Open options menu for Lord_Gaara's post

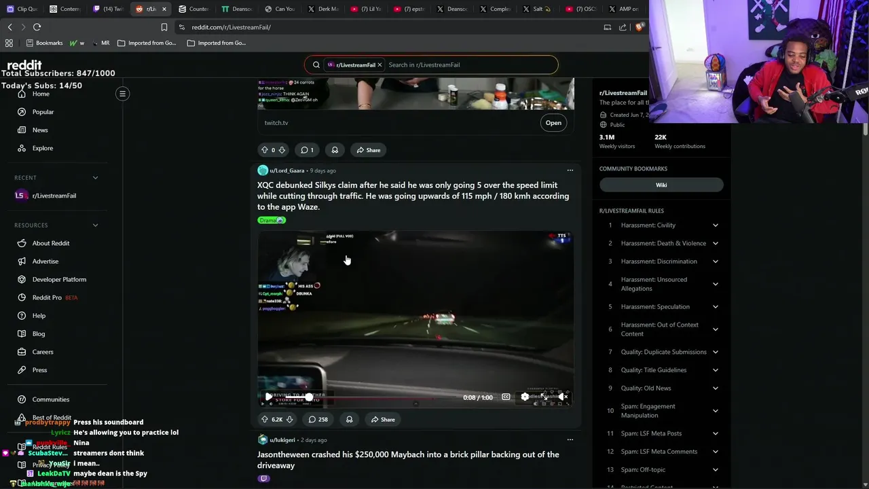[570, 170]
